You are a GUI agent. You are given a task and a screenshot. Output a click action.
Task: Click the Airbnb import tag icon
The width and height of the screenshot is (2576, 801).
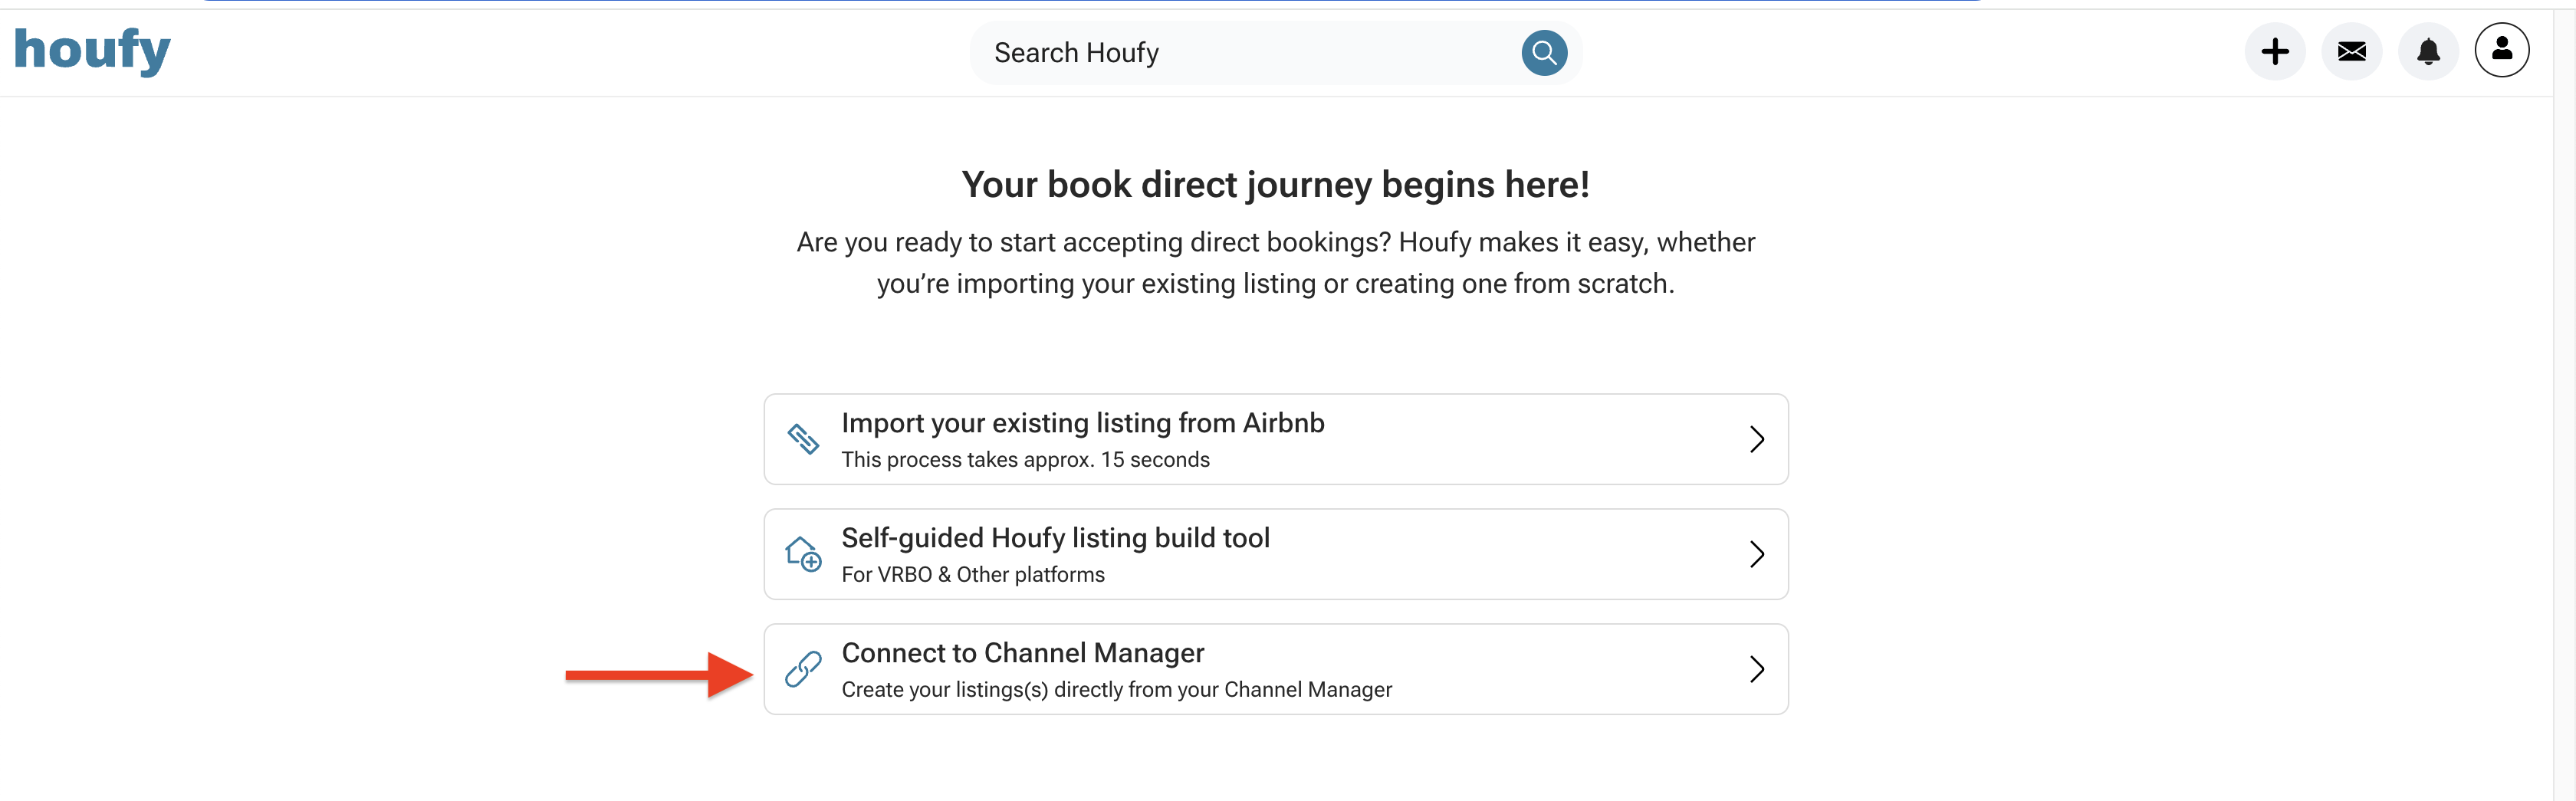803,439
